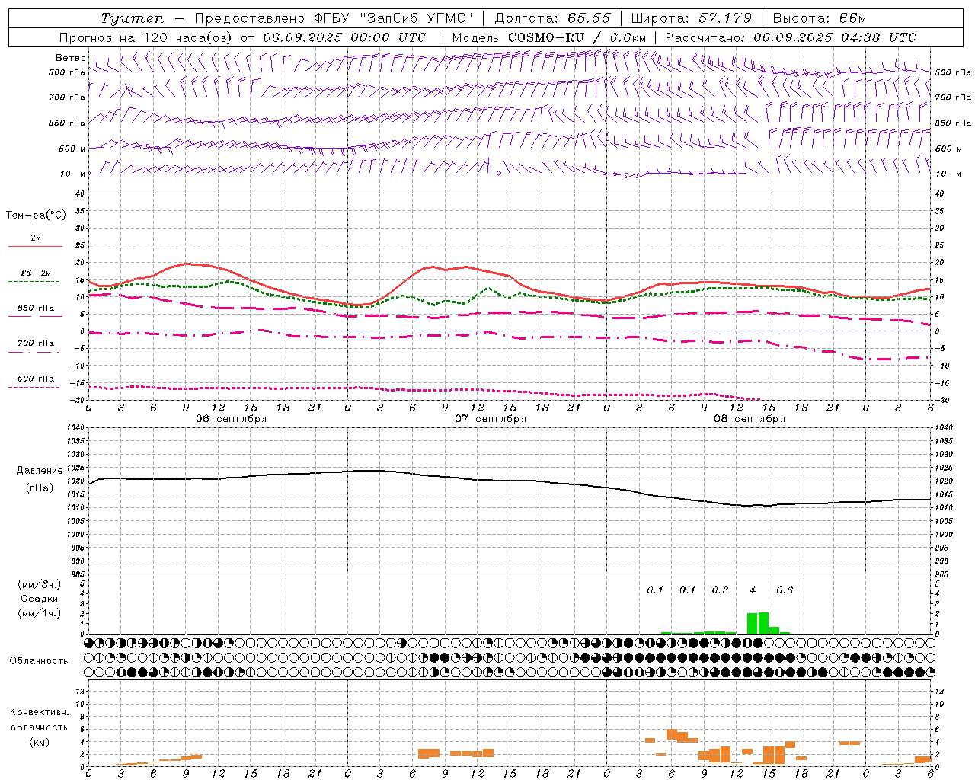975x780 pixels.
Task: Select the 07 сентября date label
Action: (491, 418)
